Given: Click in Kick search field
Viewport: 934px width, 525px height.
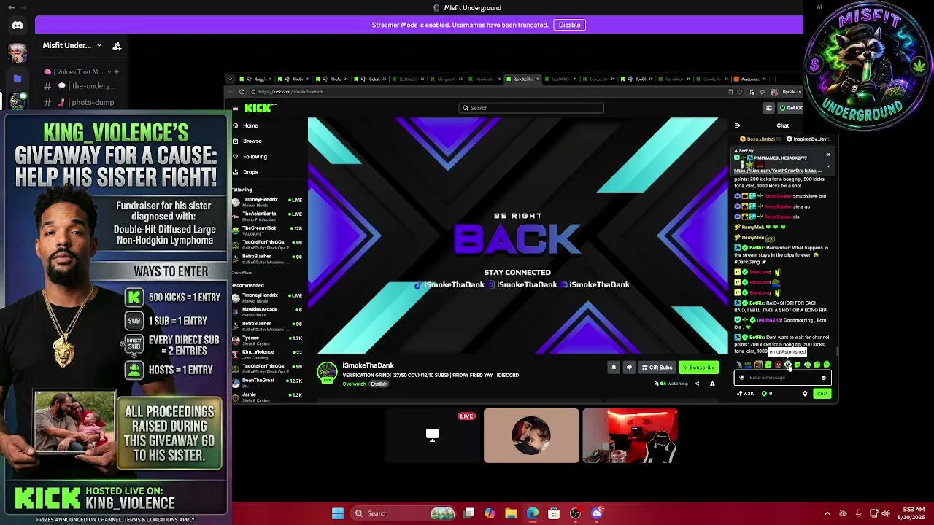Looking at the screenshot, I should point(531,108).
